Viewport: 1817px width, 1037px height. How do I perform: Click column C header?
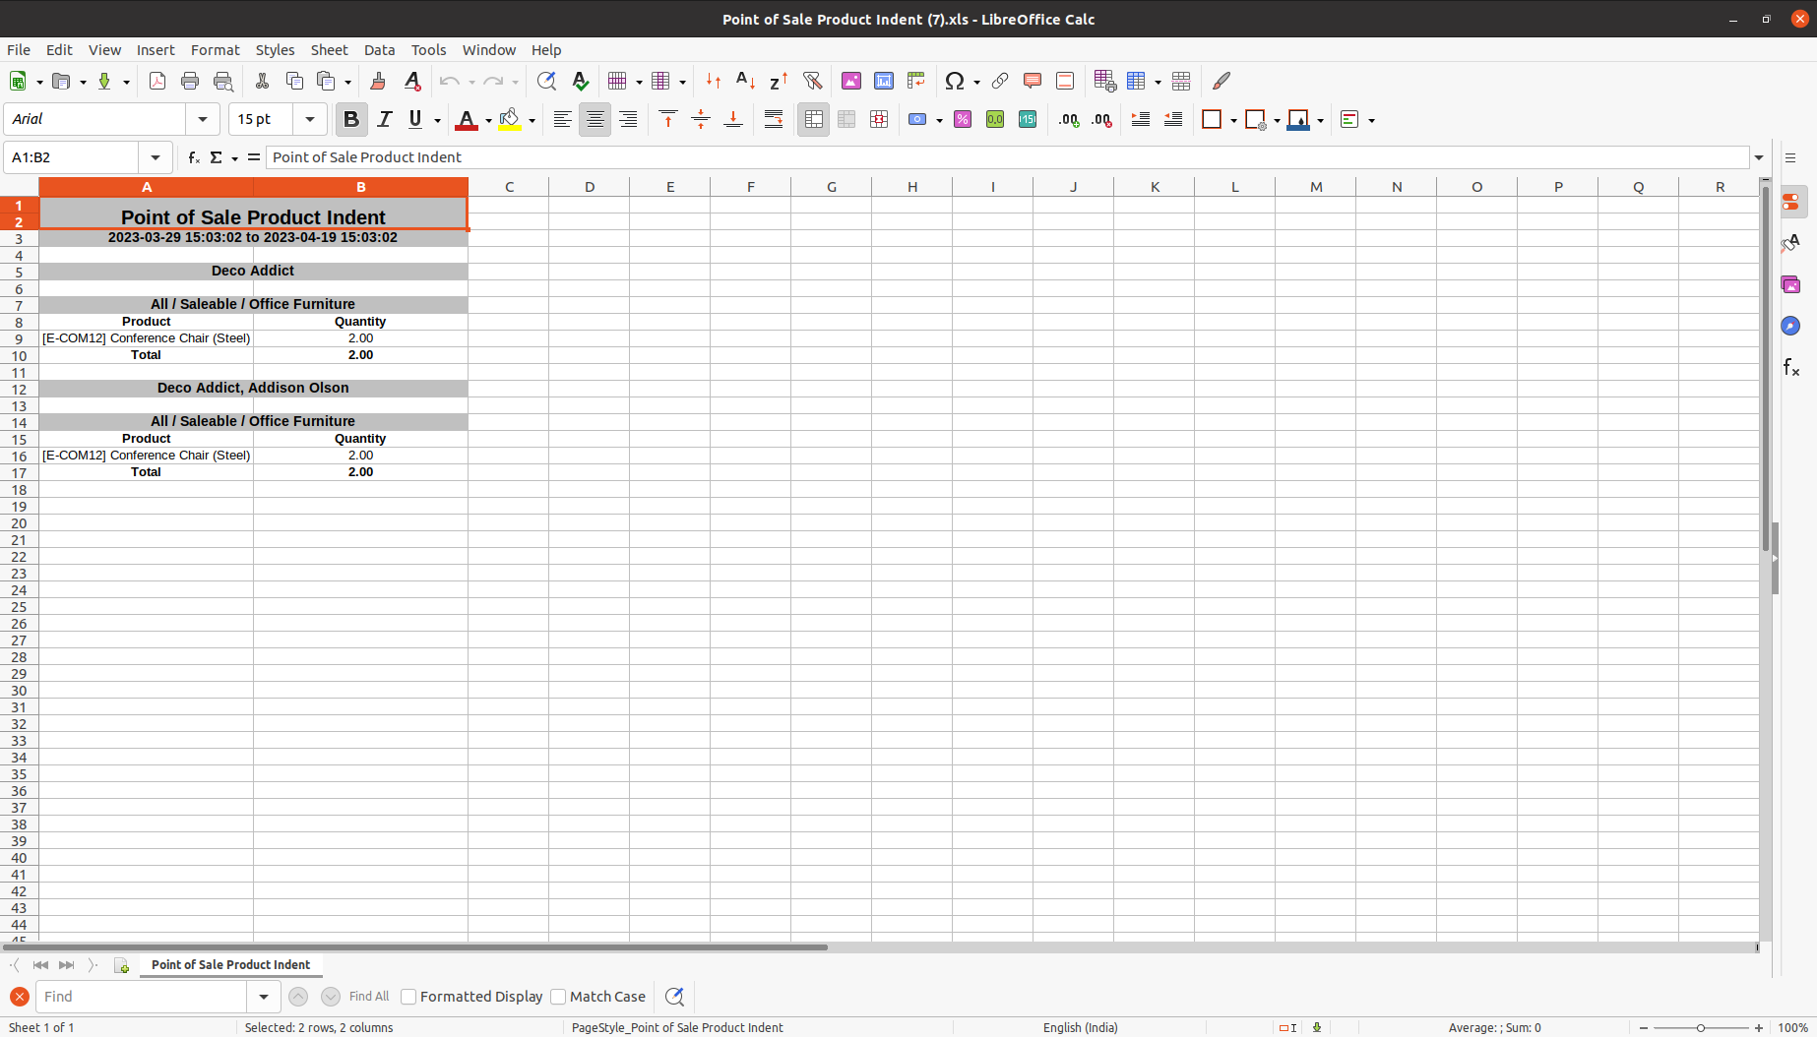[x=509, y=187]
